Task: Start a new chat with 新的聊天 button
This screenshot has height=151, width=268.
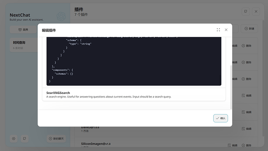Action: (56, 139)
